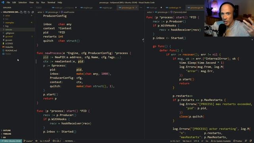The image size is (254, 143).
Task: Click actor in left editor breadcrumb
Action: click(x=40, y=12)
